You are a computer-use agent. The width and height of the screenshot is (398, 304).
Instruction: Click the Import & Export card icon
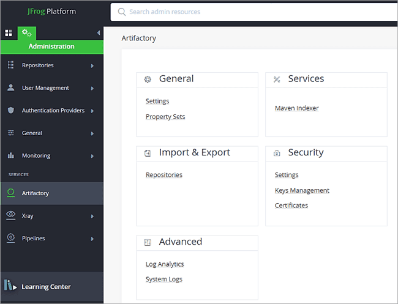tap(148, 153)
